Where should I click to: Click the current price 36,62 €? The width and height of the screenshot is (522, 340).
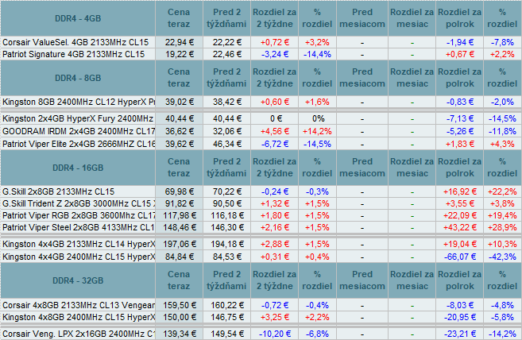(180, 131)
